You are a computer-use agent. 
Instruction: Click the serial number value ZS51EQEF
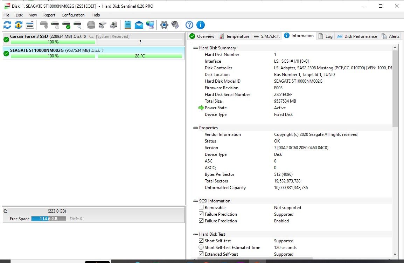(283, 94)
